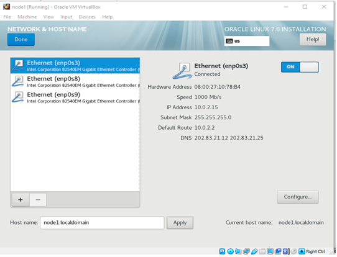Click the mouse integration status icon
The width and height of the screenshot is (337, 257).
294,251
